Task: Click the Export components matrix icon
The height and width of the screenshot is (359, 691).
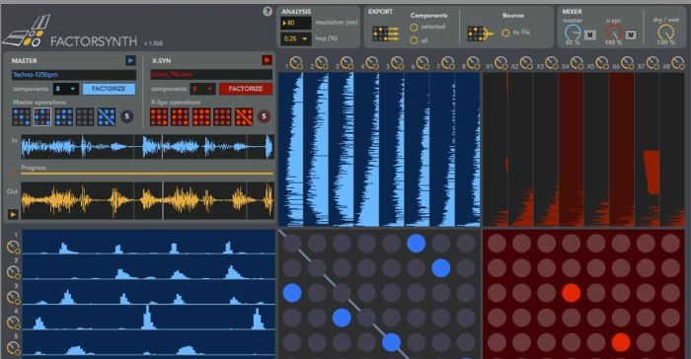Action: tap(385, 34)
